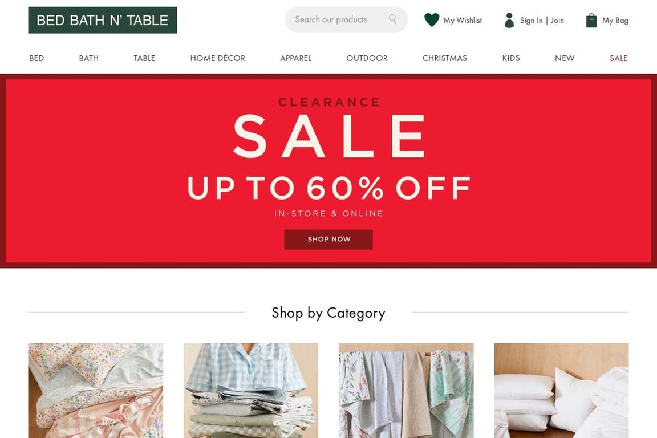Click the Bed Bath N' Table logo
This screenshot has height=438, width=657.
(x=103, y=20)
